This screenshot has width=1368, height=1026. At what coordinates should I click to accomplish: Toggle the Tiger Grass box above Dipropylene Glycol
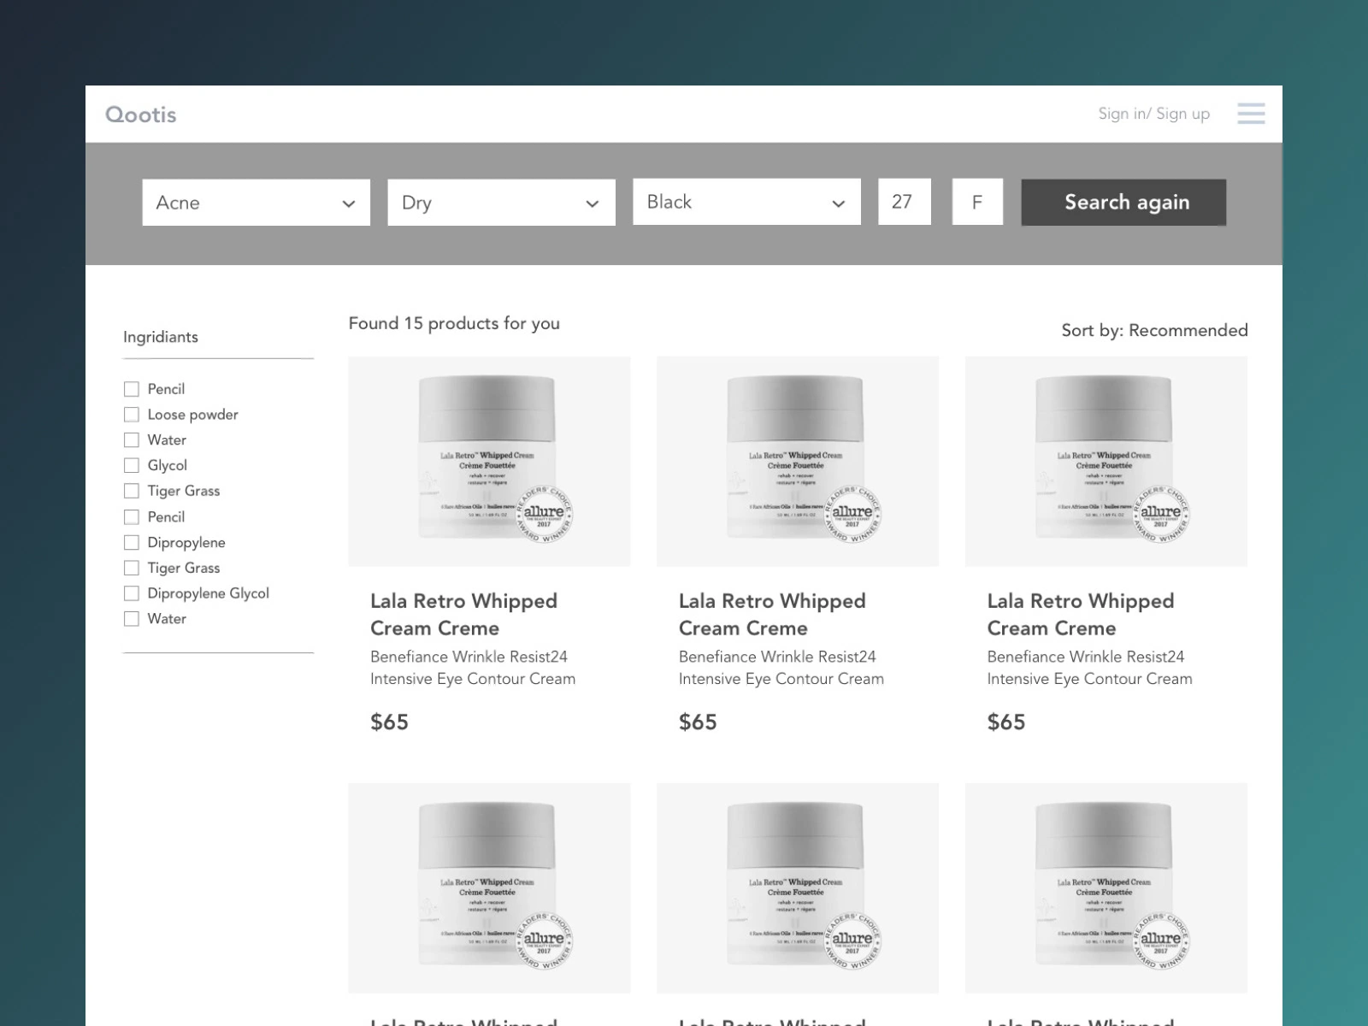132,568
